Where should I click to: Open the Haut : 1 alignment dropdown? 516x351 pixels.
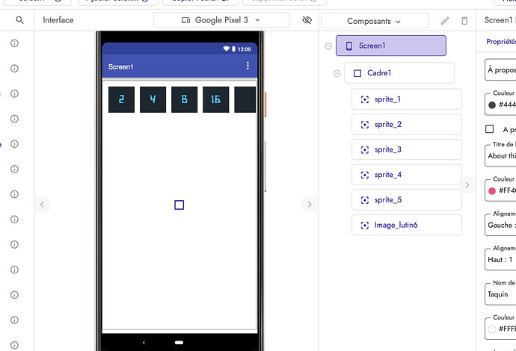tap(500, 260)
